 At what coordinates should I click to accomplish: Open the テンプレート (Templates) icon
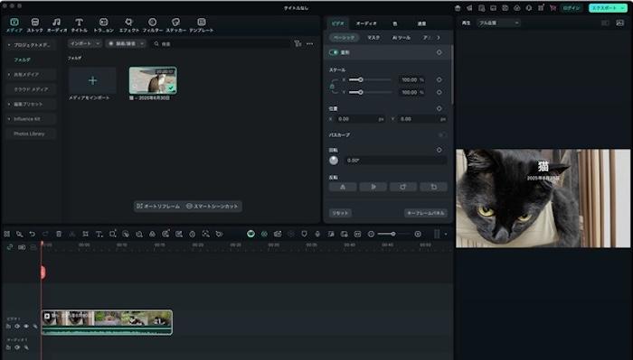[x=202, y=22]
